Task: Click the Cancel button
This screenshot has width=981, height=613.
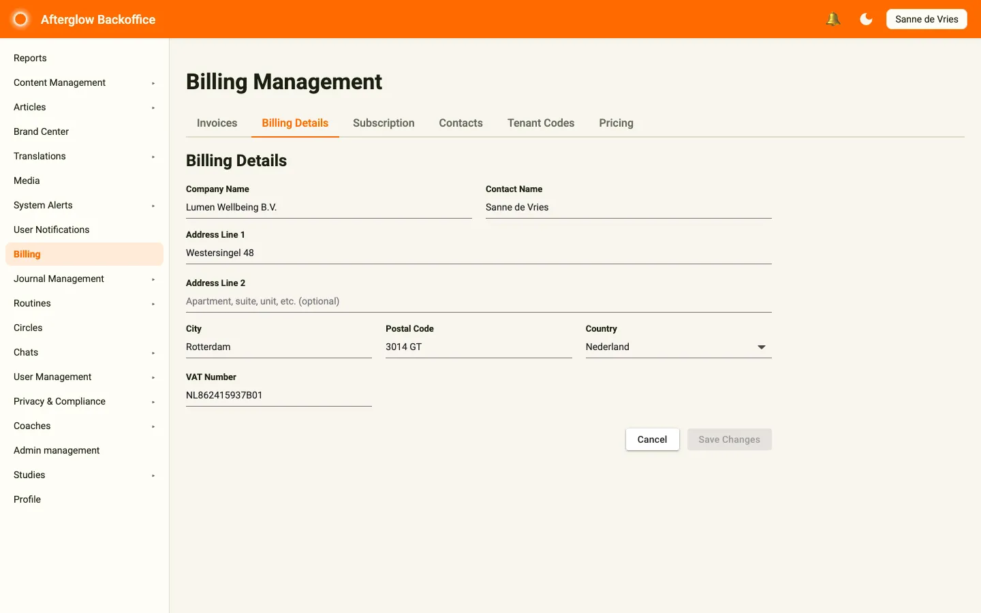Action: pos(652,439)
